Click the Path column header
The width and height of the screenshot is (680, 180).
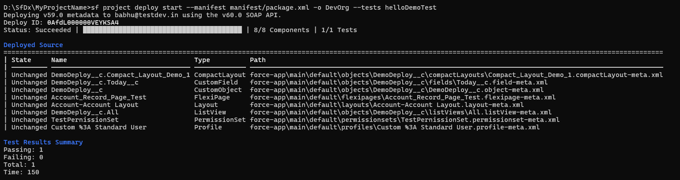click(258, 60)
